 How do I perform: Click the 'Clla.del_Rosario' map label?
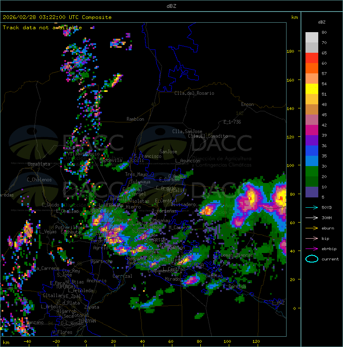(x=194, y=93)
